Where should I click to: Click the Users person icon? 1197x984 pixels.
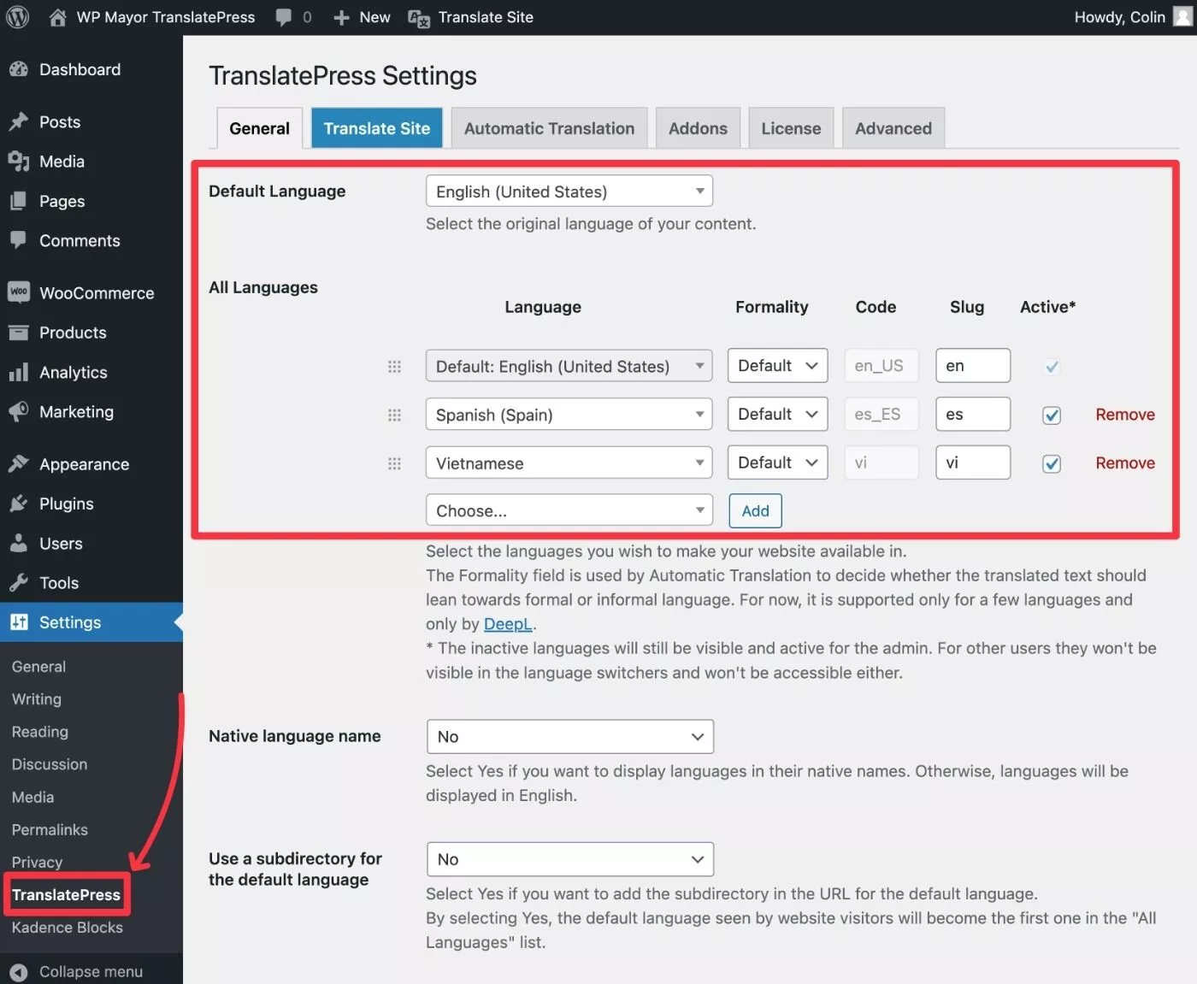click(19, 543)
